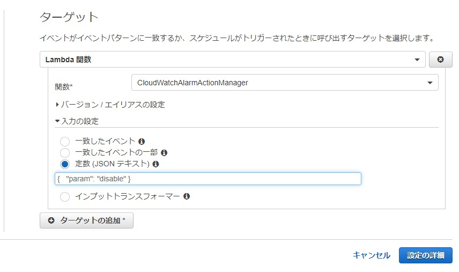
Task: Click the キャンセル link
Action: click(371, 255)
